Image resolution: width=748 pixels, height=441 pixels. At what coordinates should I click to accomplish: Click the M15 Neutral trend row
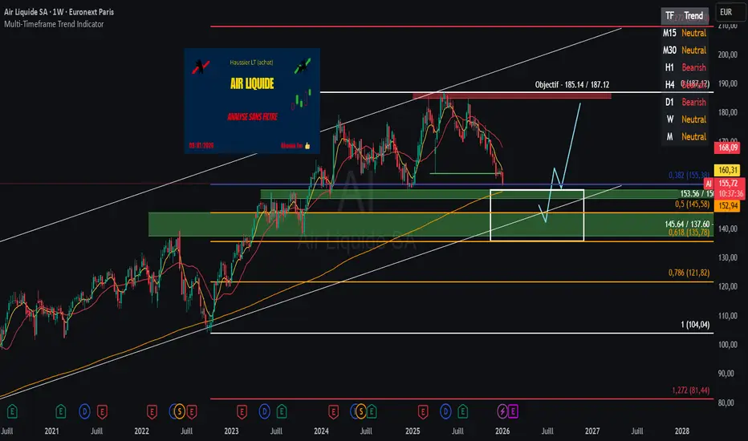(x=685, y=33)
